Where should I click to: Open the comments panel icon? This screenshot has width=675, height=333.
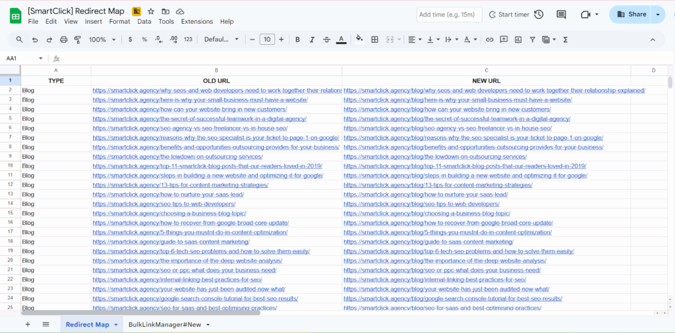point(561,15)
